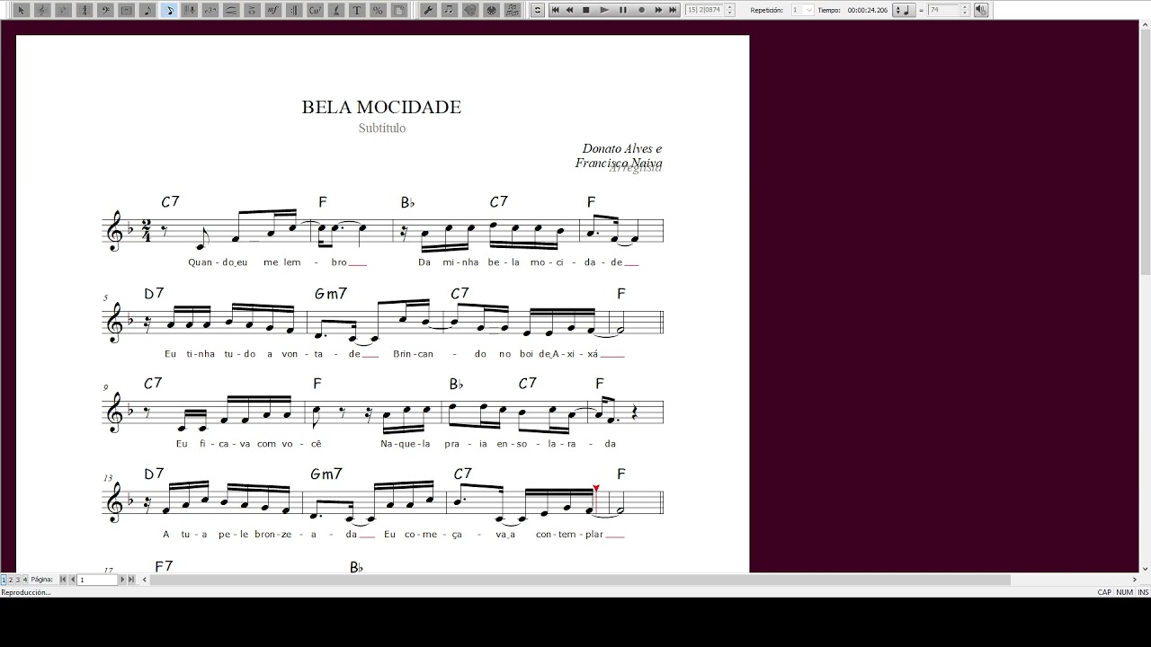
Task: Click the horizontal scrollbar right arrow
Action: (x=1134, y=580)
